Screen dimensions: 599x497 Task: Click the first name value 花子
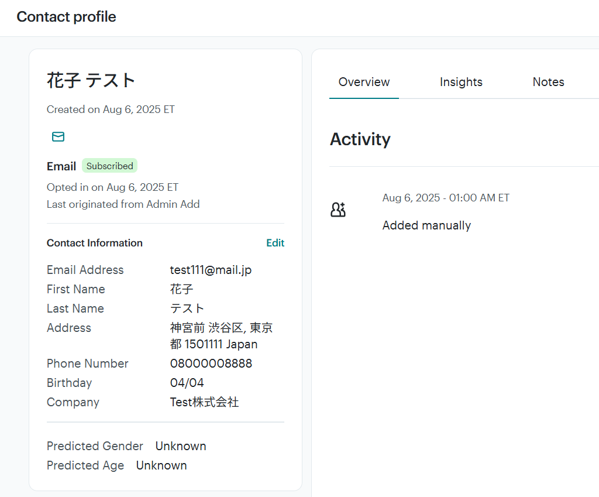(181, 289)
